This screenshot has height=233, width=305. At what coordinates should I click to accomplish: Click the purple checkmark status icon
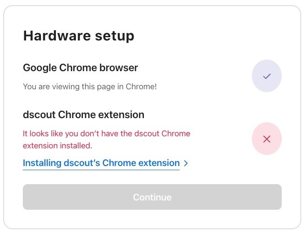tap(266, 76)
